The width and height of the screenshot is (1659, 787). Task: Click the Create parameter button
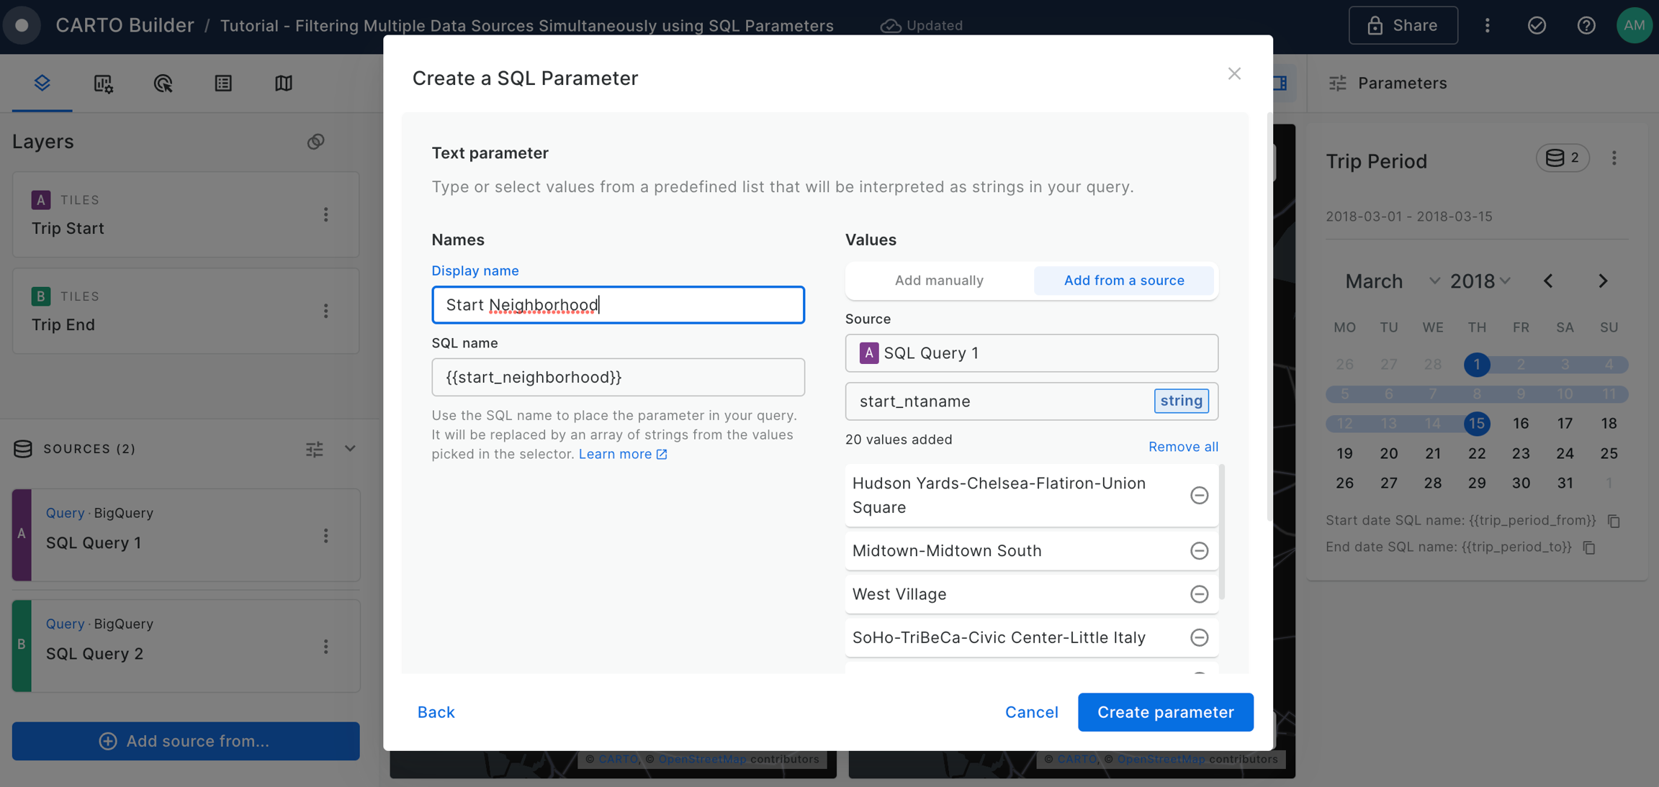click(1165, 712)
